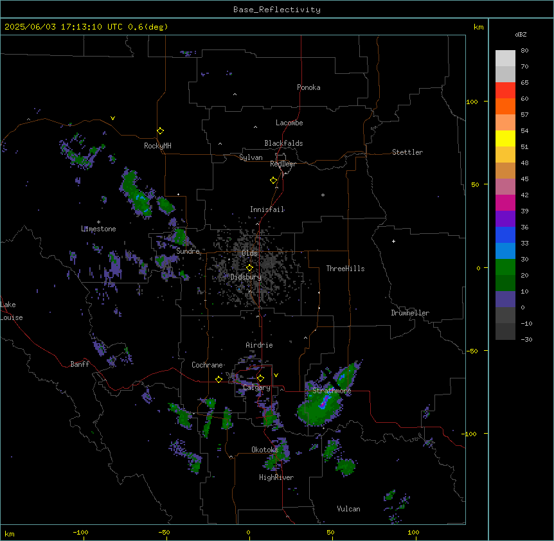
Task: Click the RockyMH label
Action: point(157,145)
